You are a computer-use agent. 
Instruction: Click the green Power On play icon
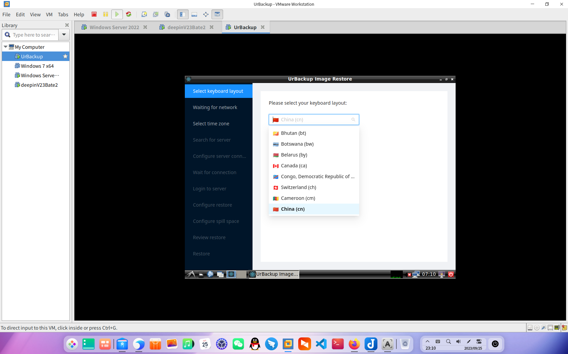[117, 14]
